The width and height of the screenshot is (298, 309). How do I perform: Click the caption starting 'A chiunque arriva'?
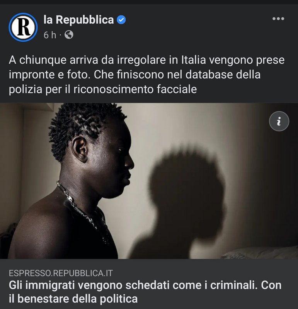point(146,75)
